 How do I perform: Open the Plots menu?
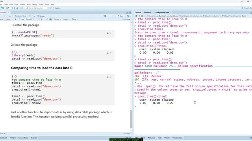click(16, 4)
